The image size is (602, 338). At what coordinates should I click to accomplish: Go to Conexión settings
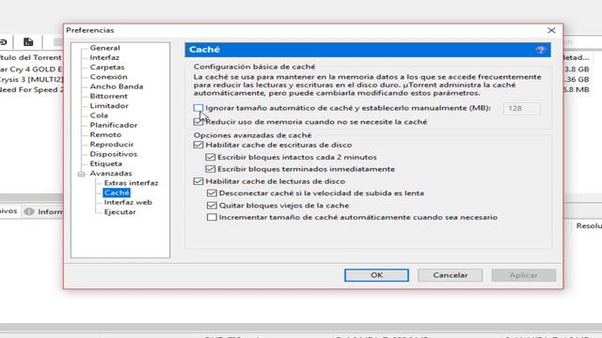[109, 77]
